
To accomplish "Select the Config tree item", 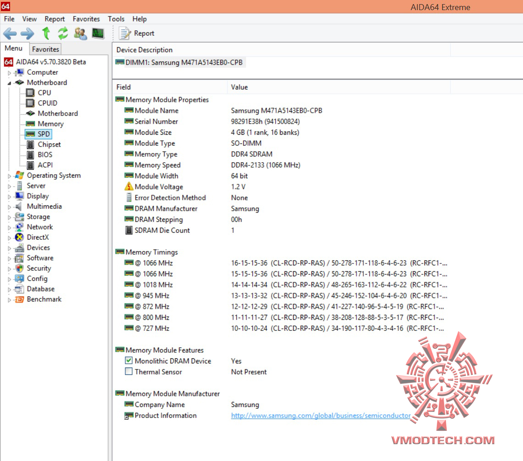I will [x=37, y=279].
